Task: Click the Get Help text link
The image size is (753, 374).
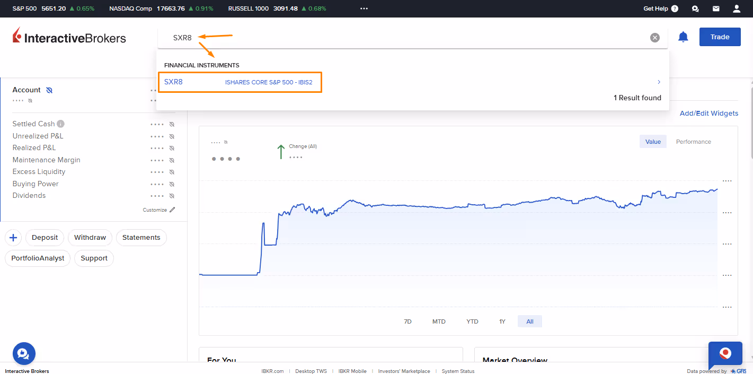Action: click(655, 8)
